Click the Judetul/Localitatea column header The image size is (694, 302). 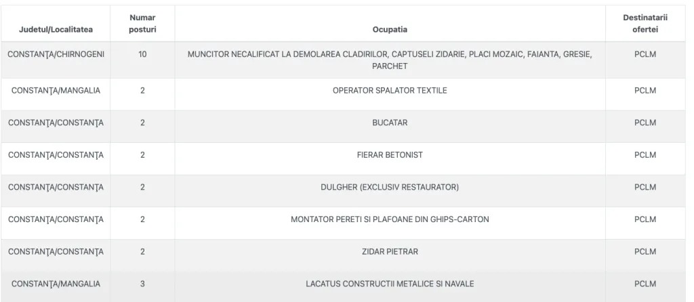(x=56, y=30)
